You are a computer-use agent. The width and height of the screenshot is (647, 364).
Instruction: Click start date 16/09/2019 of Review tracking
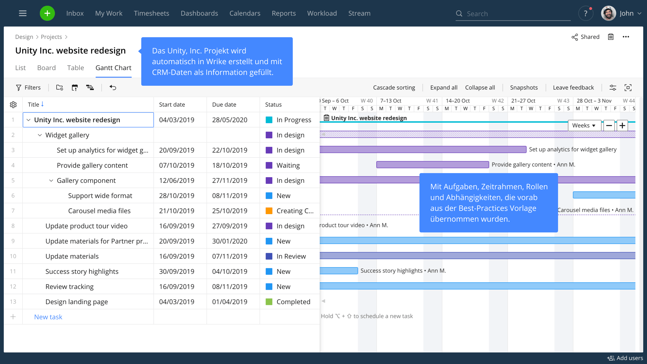pyautogui.click(x=177, y=287)
